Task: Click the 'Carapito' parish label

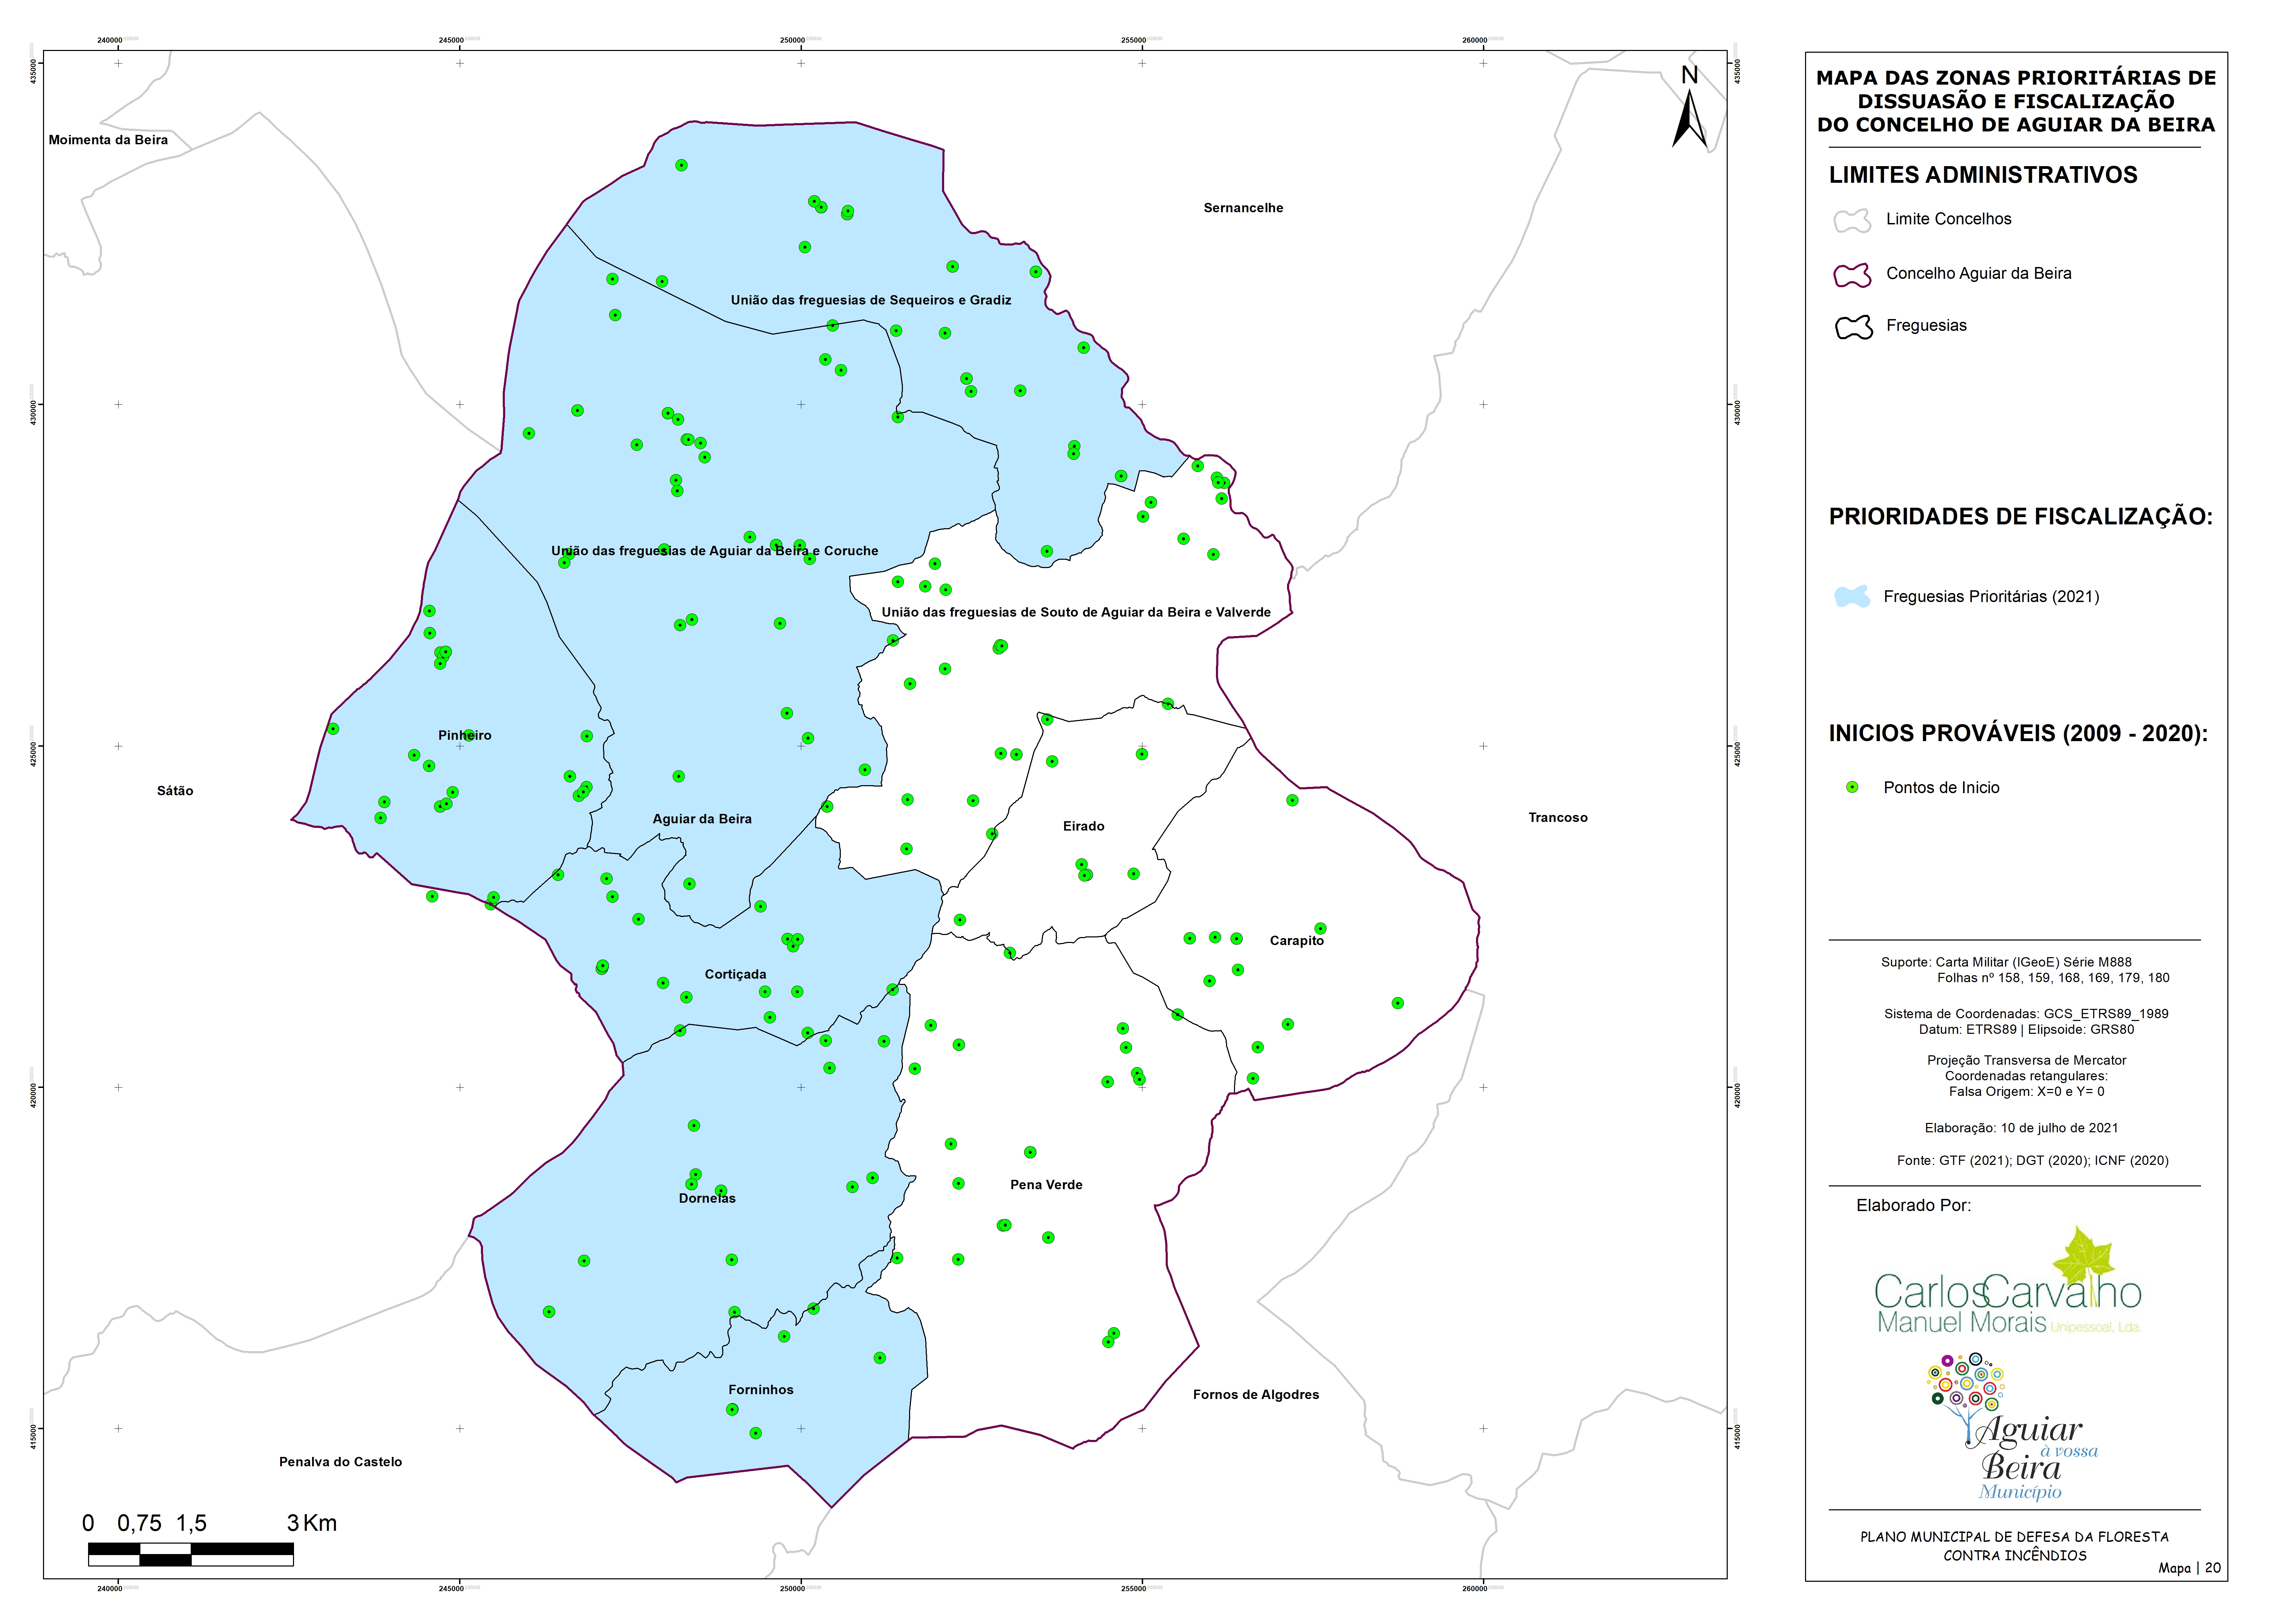Action: 1297,941
